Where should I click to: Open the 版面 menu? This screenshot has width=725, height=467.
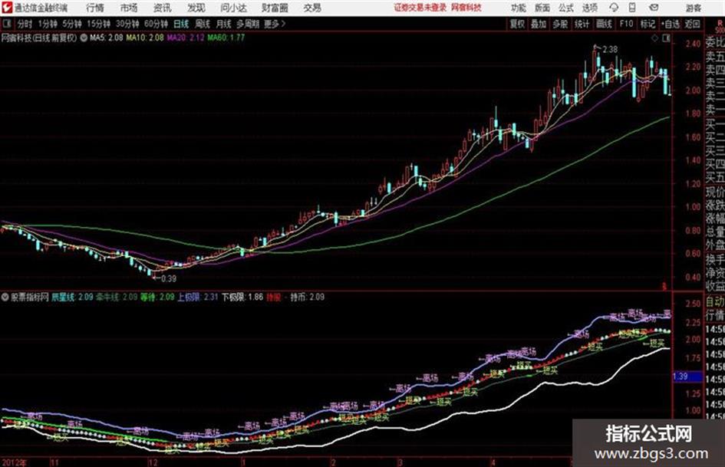coord(542,8)
